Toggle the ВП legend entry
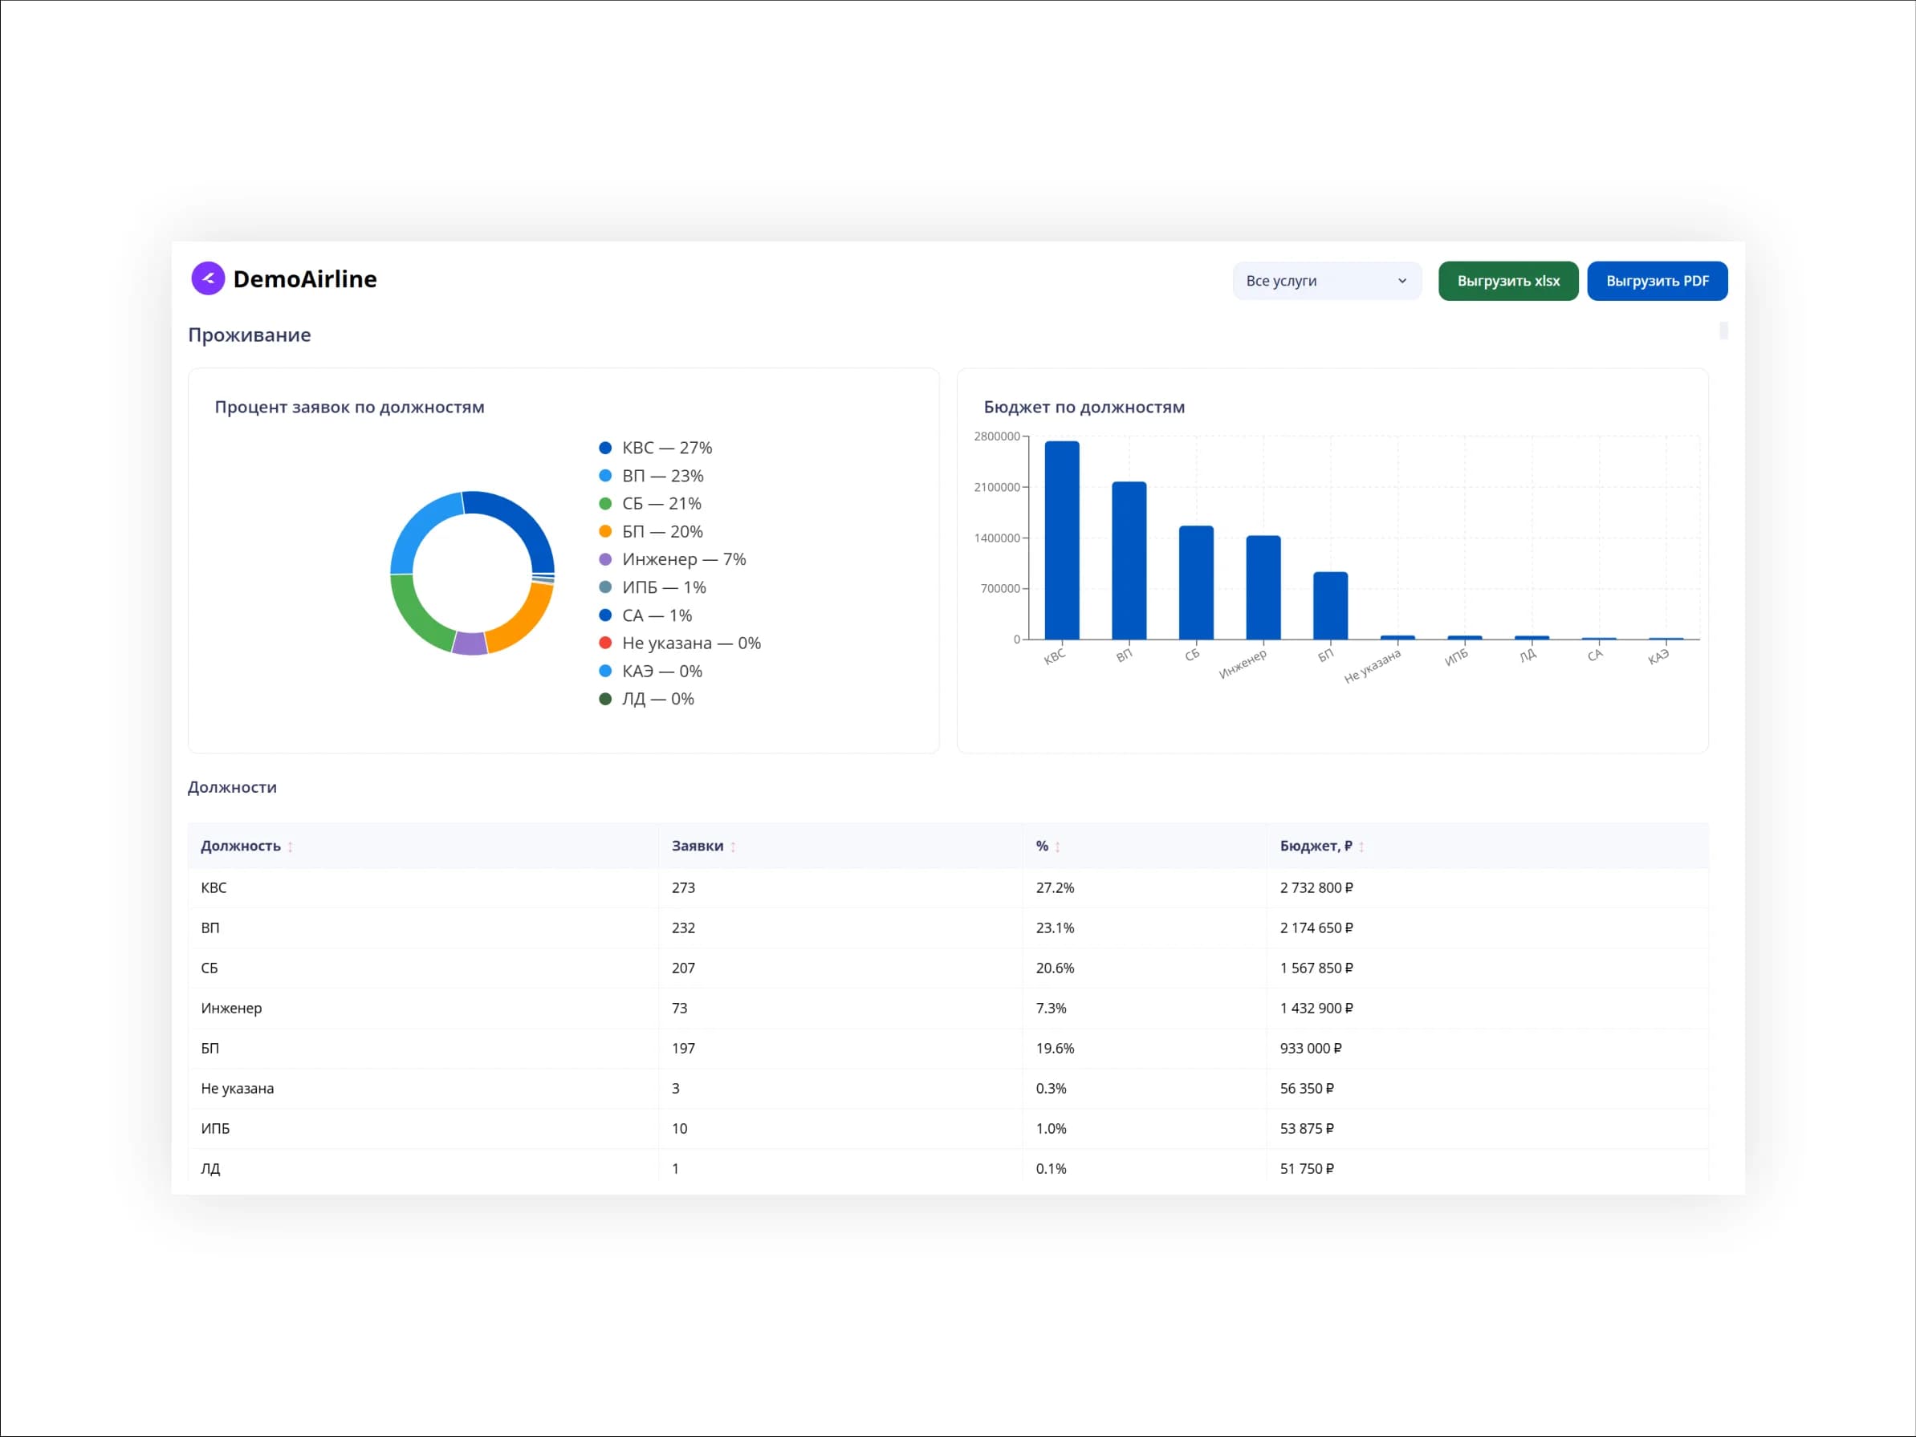This screenshot has height=1437, width=1916. [x=651, y=475]
